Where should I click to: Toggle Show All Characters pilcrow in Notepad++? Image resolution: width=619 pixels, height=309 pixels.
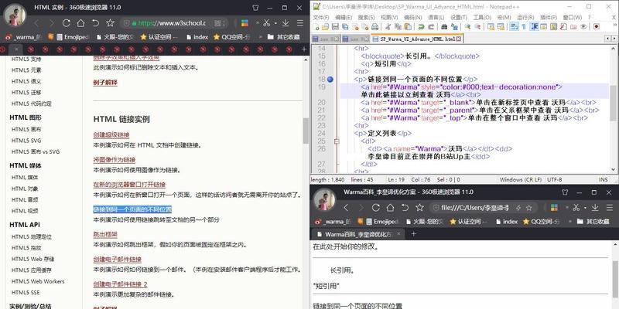tap(524, 27)
